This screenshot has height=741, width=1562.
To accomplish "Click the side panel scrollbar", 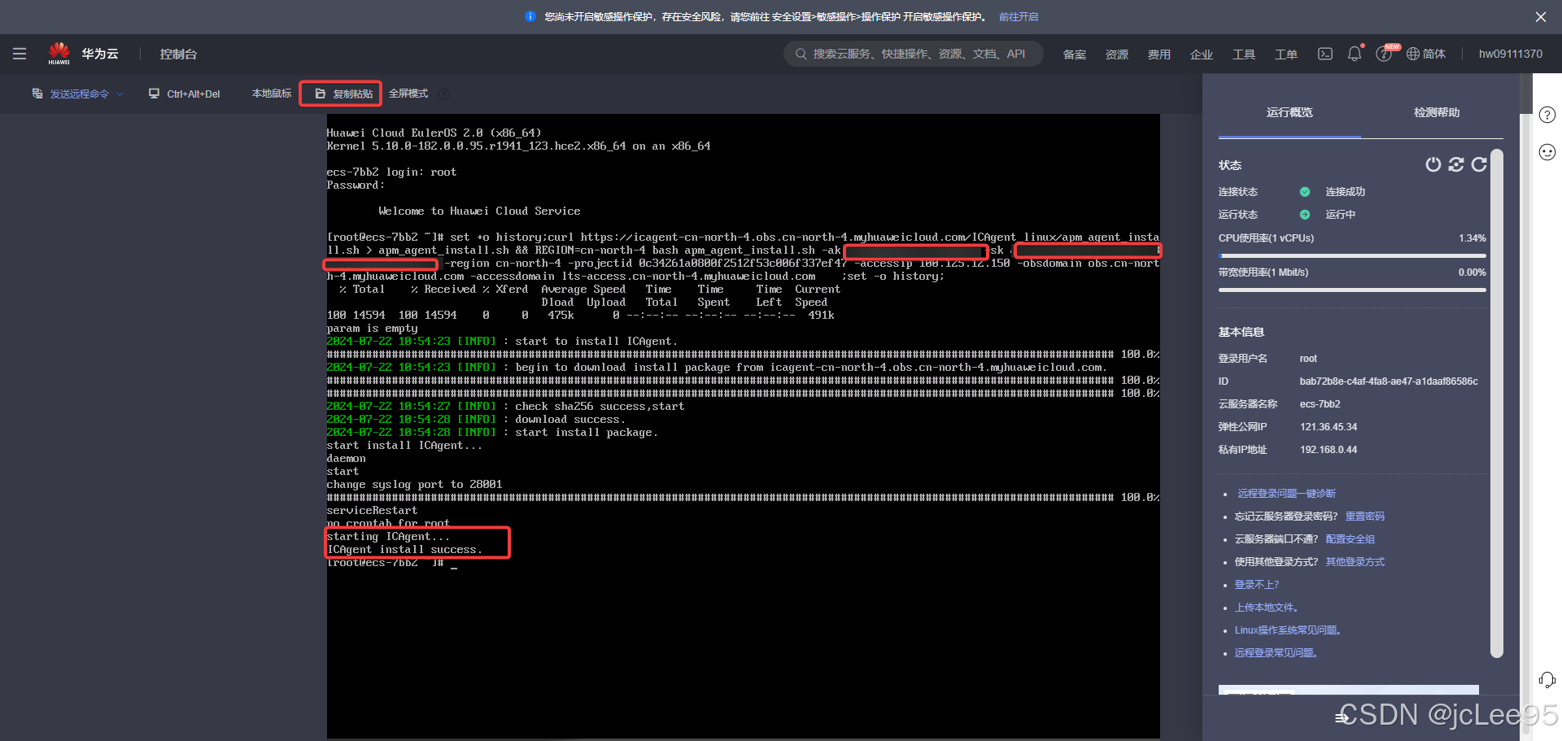I will [x=1497, y=403].
